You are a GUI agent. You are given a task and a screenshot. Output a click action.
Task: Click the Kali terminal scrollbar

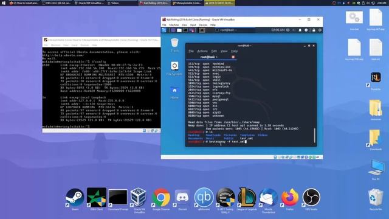click(x=315, y=135)
